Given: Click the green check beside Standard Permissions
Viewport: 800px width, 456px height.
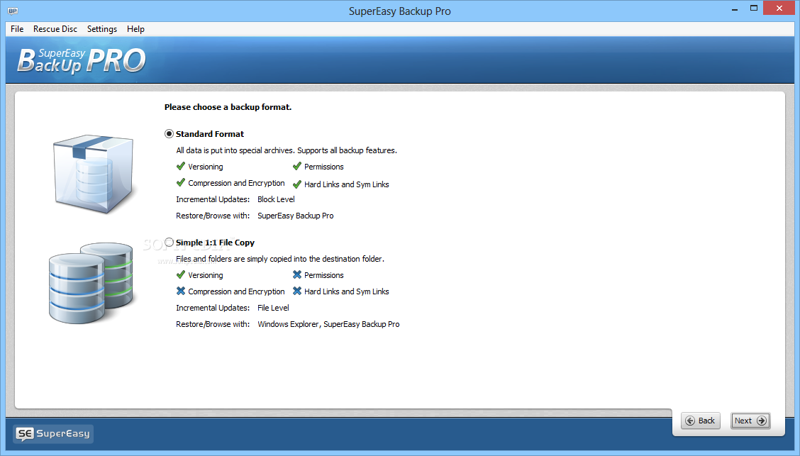Looking at the screenshot, I should [297, 166].
